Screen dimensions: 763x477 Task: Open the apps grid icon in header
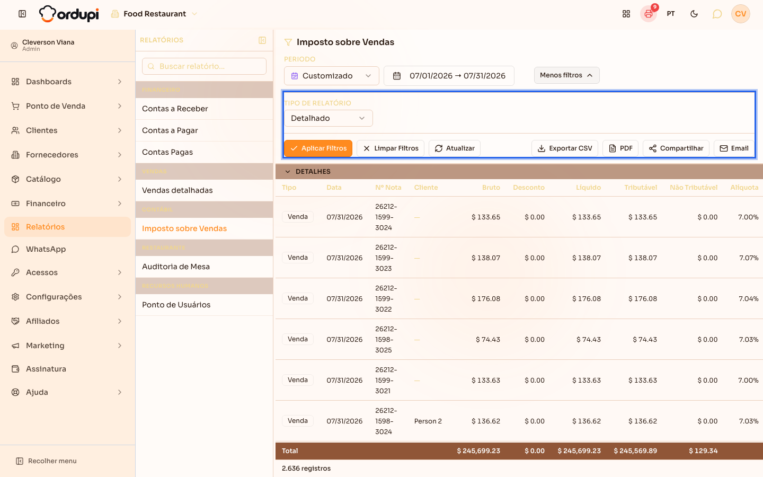626,14
